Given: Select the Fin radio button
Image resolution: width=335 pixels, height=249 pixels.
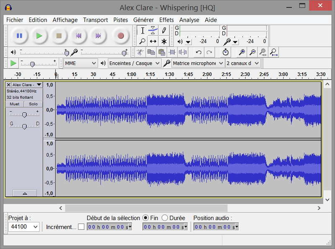Looking at the screenshot, I should tap(145, 218).
